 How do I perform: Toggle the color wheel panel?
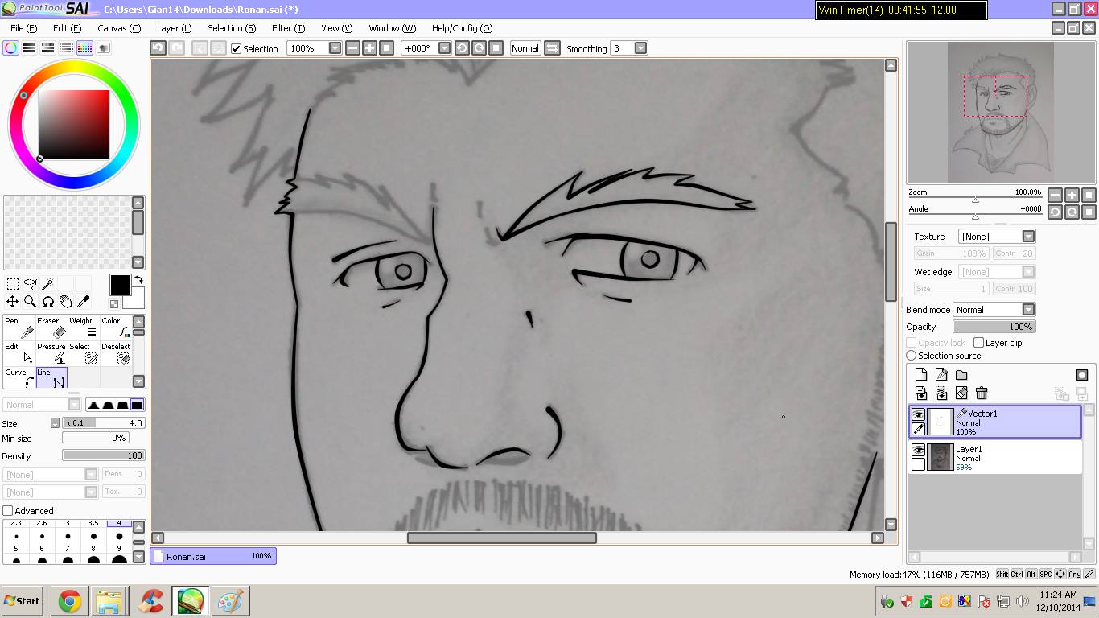11,48
